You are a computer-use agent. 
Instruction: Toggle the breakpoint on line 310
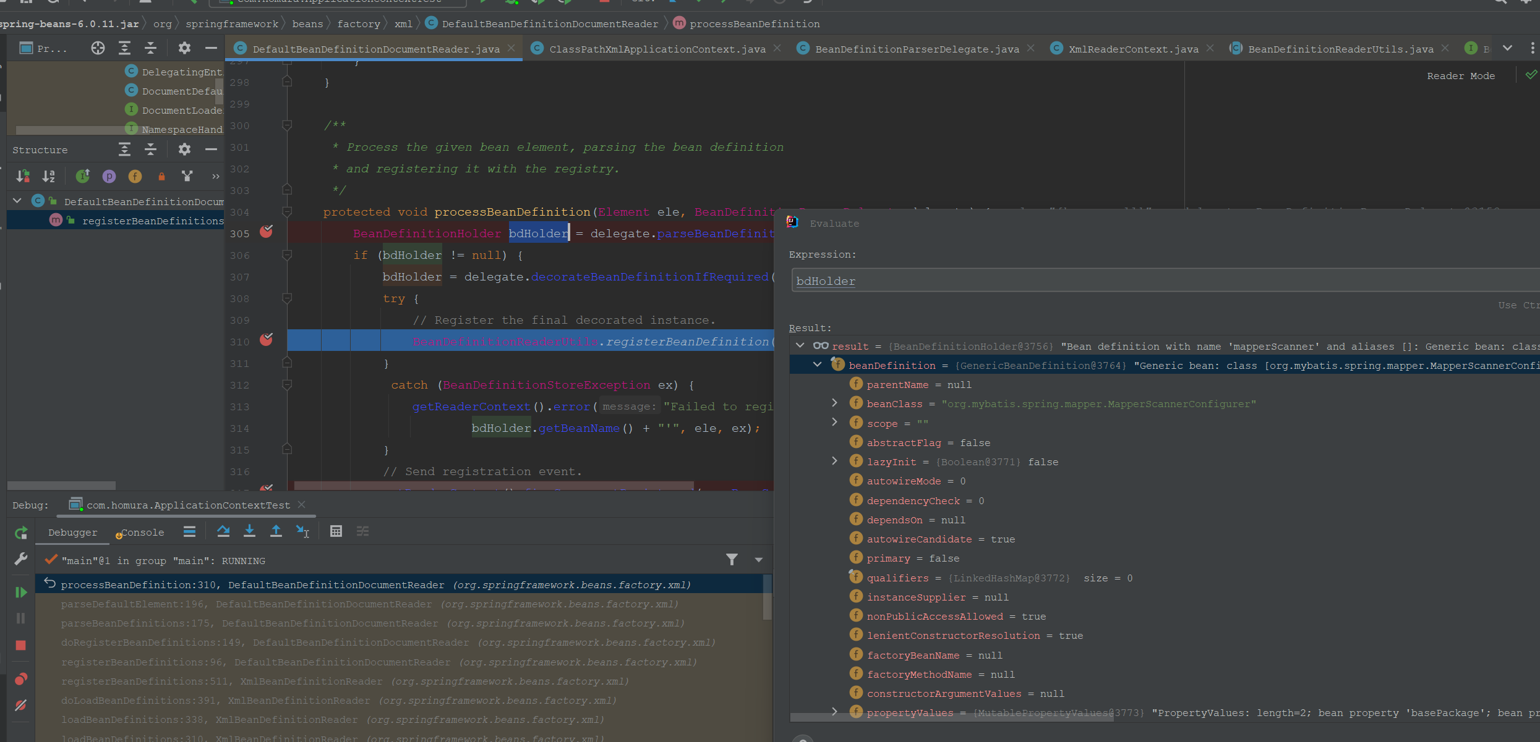pos(267,340)
